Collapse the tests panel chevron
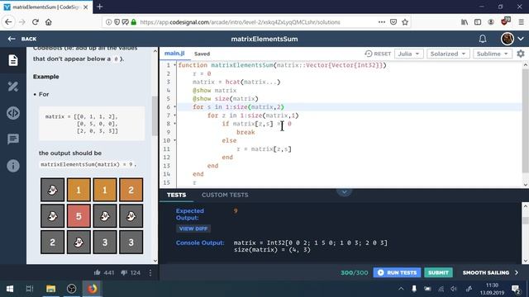529x297 pixels. (x=344, y=192)
